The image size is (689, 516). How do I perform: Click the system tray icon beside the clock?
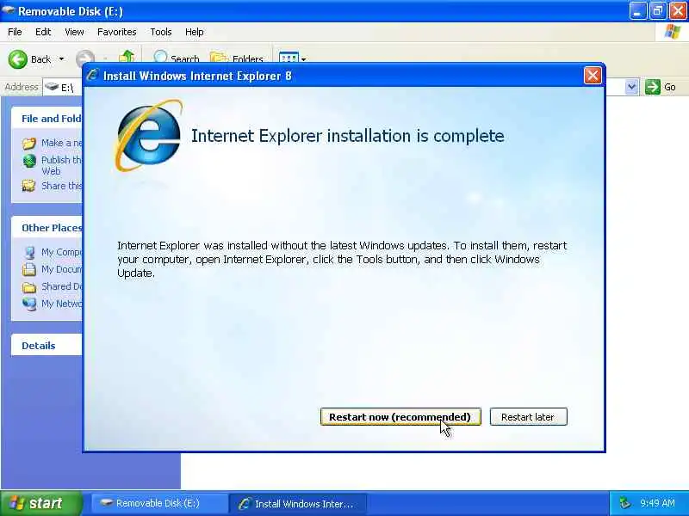pos(624,503)
